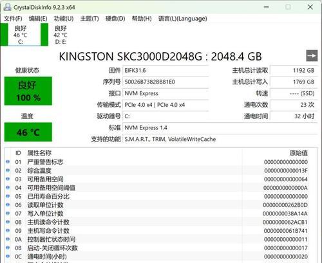Click status circle icon for attribute 03
Viewport: 322px width, 263px height.
pos(8,179)
